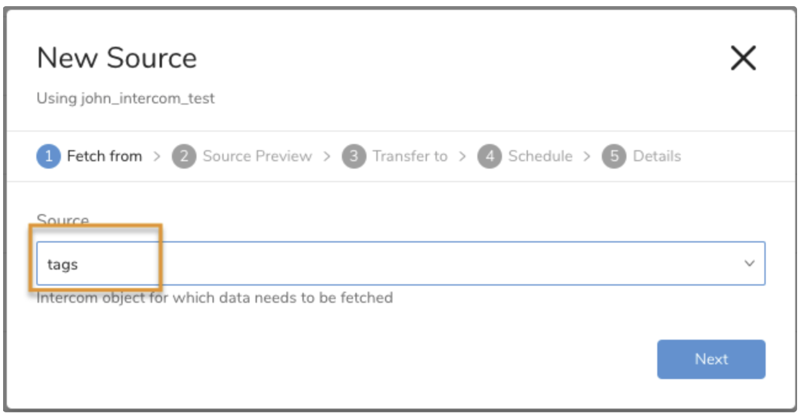Click the arrow after Fetch from
Viewport: 802px width, 416px height.
tap(157, 157)
